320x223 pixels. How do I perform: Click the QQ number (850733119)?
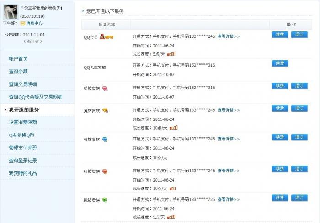coord(32,16)
